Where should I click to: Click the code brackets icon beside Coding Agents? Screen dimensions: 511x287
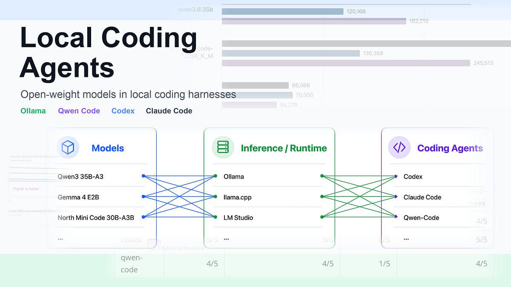[399, 148]
